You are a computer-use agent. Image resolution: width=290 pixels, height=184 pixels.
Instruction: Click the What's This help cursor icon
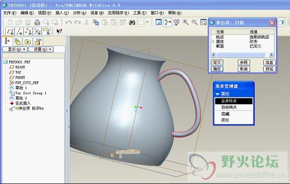click(59, 31)
